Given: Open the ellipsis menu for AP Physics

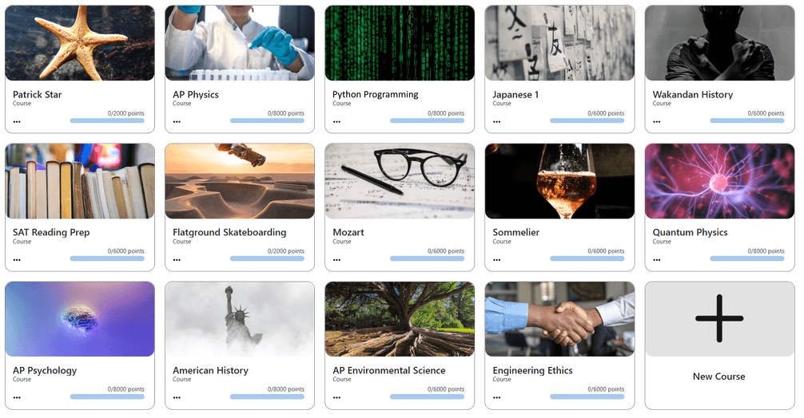Looking at the screenshot, I should coord(177,122).
